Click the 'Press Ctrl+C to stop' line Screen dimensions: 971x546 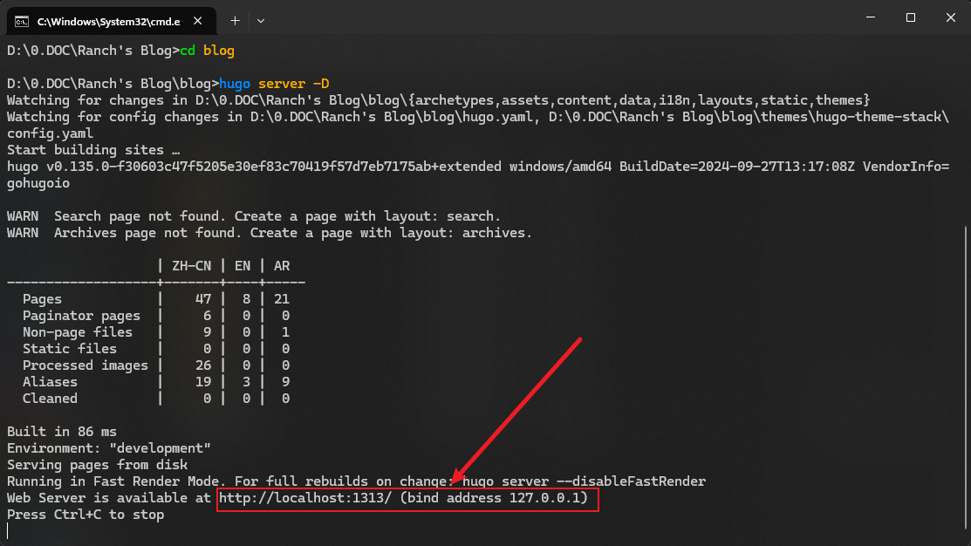pos(85,515)
